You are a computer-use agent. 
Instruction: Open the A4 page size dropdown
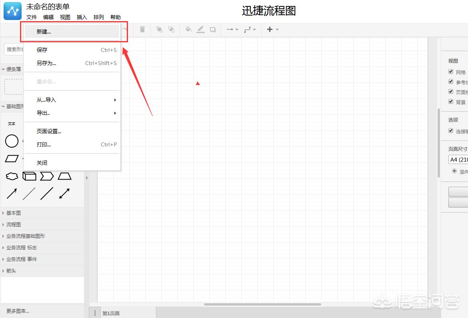(458, 160)
